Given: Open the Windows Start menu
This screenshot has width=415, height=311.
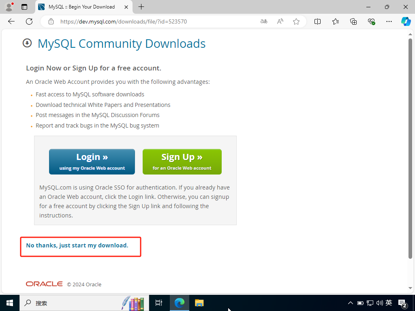Looking at the screenshot, I should (x=10, y=303).
